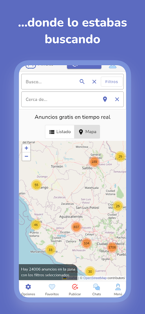
Task: Click Puerto Vallarta label on map
Action: point(34,234)
